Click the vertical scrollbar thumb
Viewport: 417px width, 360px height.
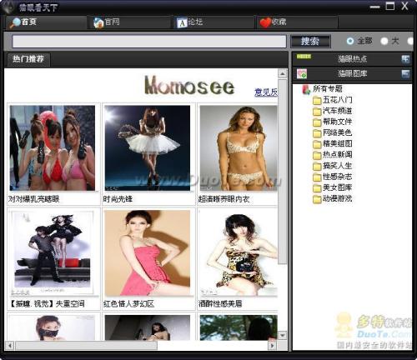[282, 172]
